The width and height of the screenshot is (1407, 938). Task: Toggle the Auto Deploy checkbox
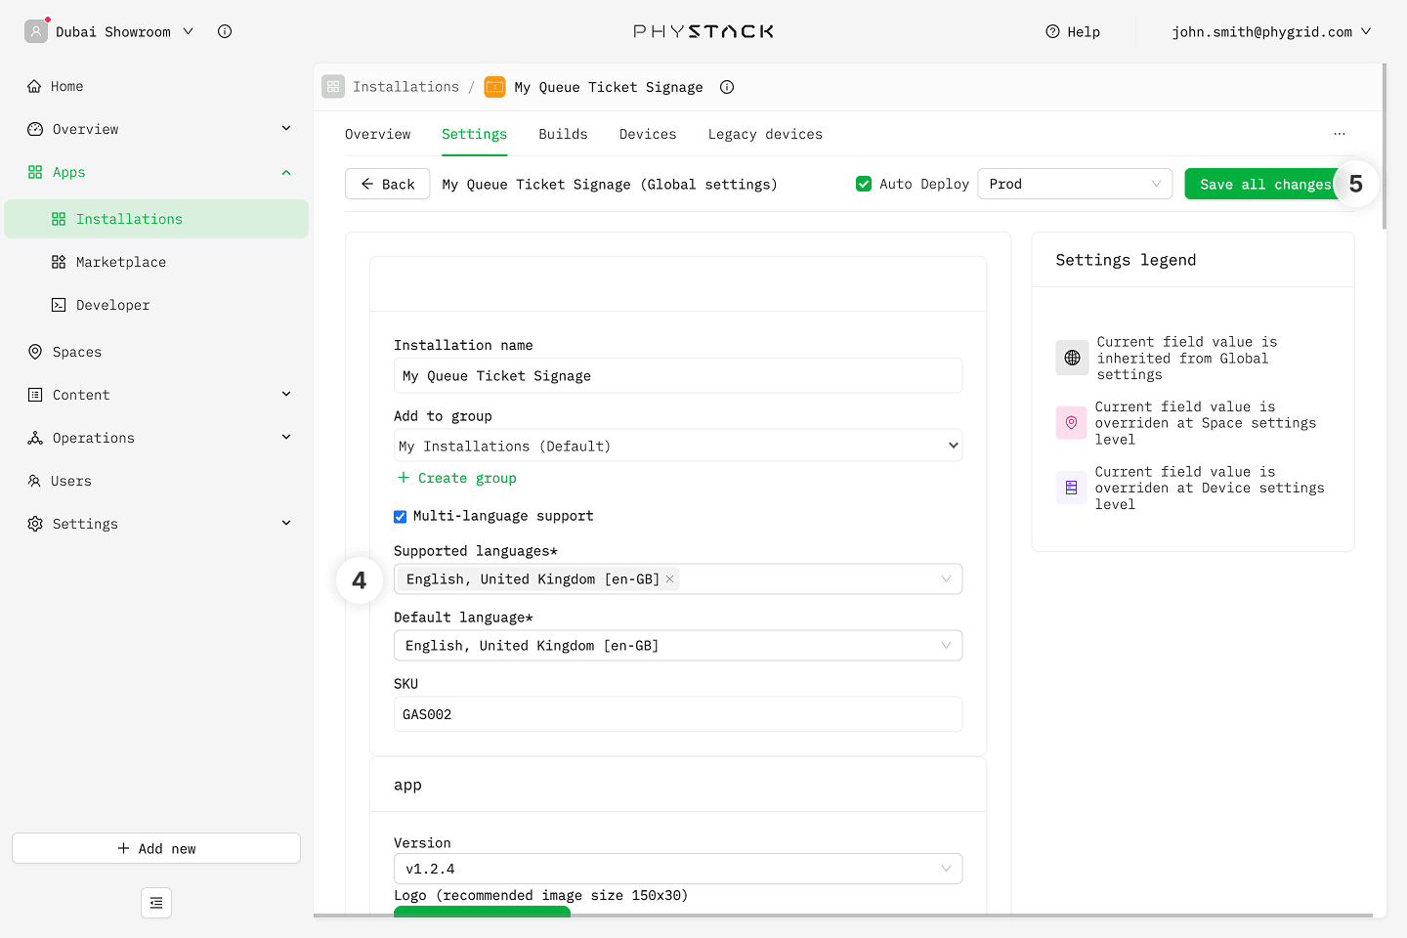click(x=864, y=184)
